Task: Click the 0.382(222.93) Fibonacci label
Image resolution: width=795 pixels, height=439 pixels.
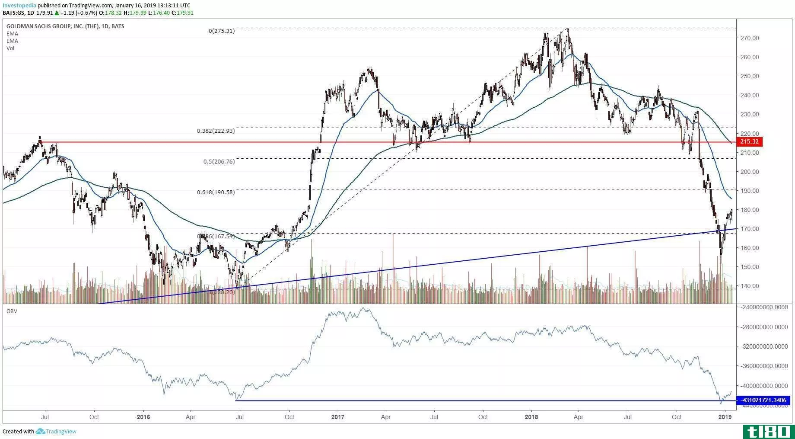Action: click(x=216, y=131)
